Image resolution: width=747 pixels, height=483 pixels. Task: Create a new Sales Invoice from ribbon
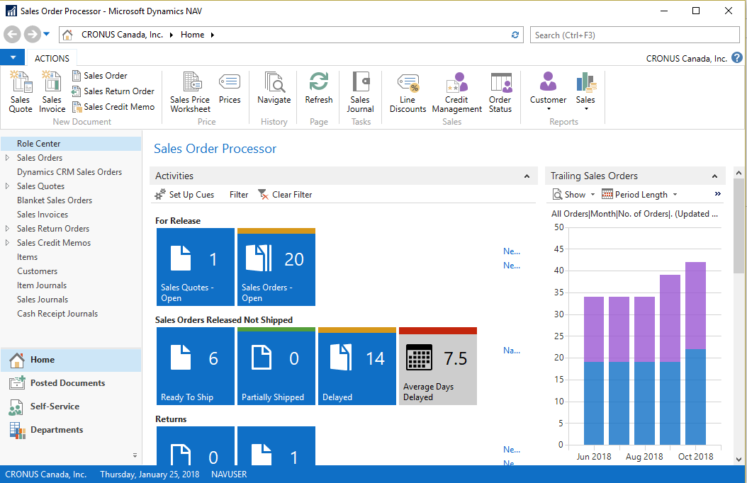pos(52,92)
